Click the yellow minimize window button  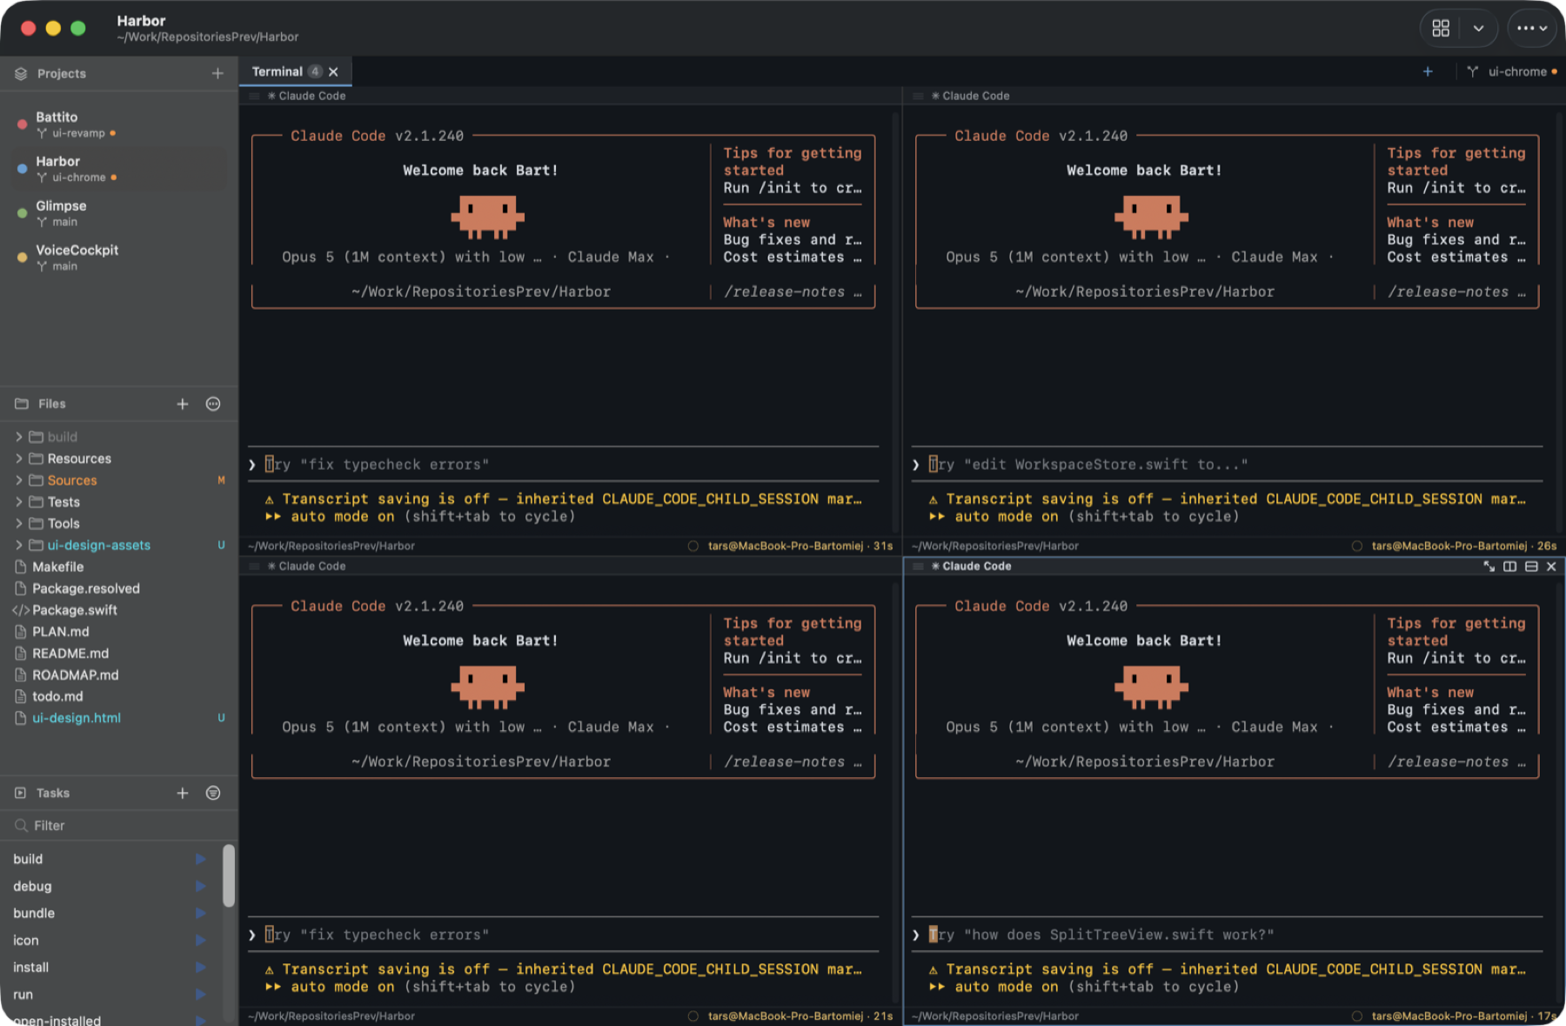coord(53,28)
